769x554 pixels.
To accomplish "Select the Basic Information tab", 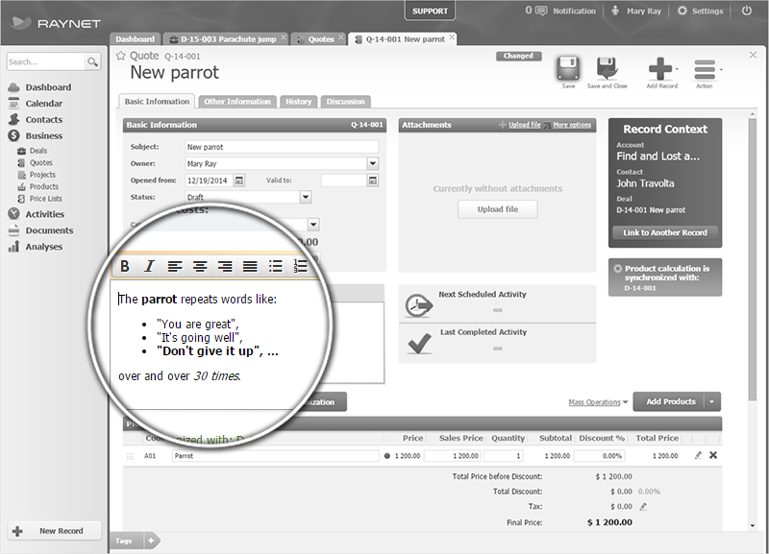I will [x=157, y=102].
